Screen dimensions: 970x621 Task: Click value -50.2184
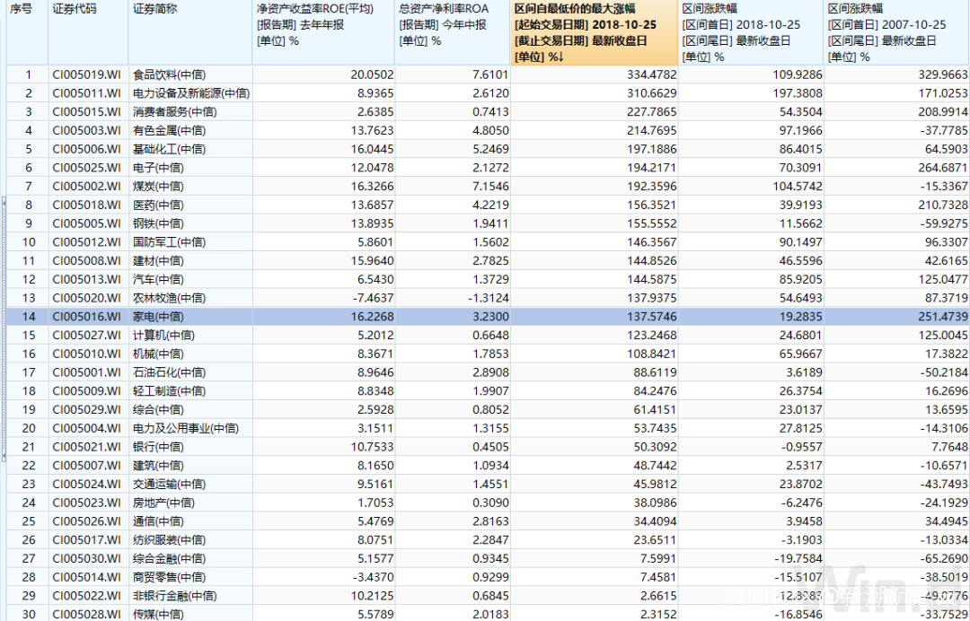pos(943,372)
